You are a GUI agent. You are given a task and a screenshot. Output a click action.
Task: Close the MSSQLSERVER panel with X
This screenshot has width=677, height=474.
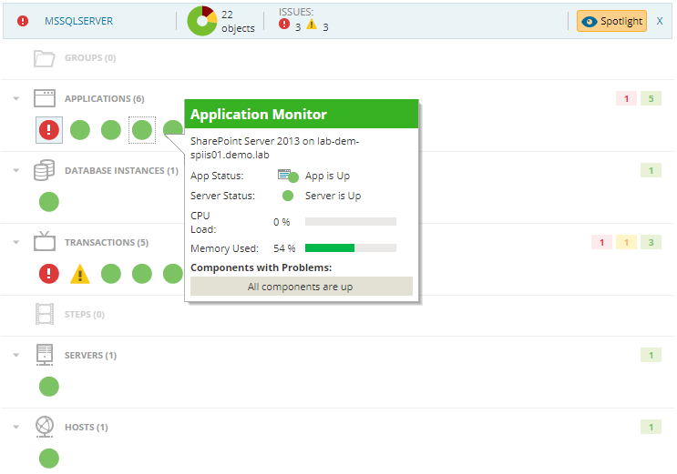660,21
